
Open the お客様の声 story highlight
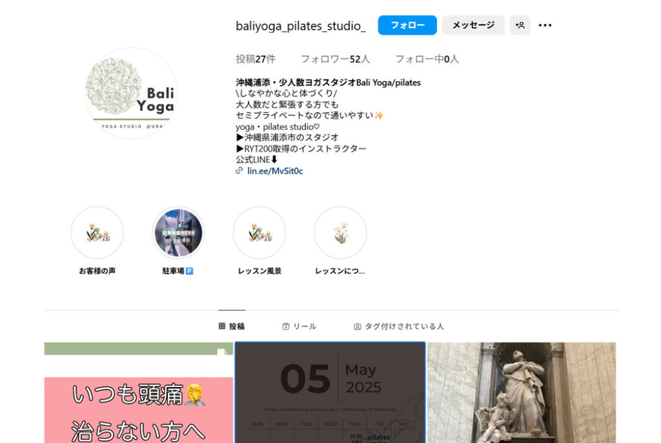(97, 232)
